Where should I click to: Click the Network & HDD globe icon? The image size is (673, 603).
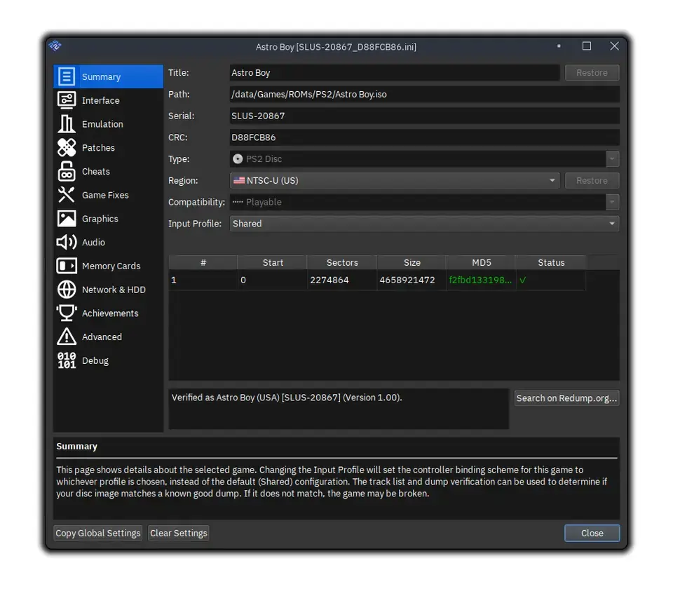[x=67, y=290]
